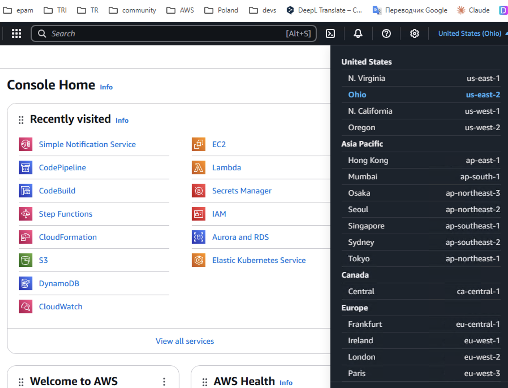Image resolution: width=508 pixels, height=388 pixels.
Task: Collapse the United States (Ohio) region selector
Action: click(x=473, y=33)
